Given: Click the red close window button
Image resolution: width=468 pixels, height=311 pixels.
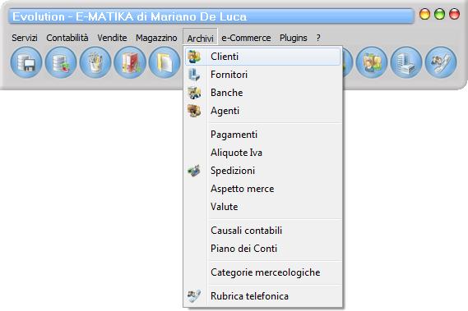Looking at the screenshot, I should point(454,14).
